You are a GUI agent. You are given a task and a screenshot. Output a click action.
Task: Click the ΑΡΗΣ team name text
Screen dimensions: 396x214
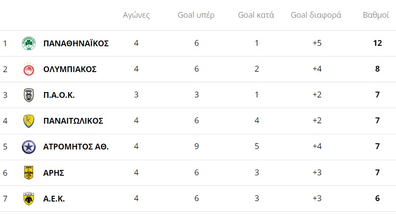pyautogui.click(x=54, y=173)
